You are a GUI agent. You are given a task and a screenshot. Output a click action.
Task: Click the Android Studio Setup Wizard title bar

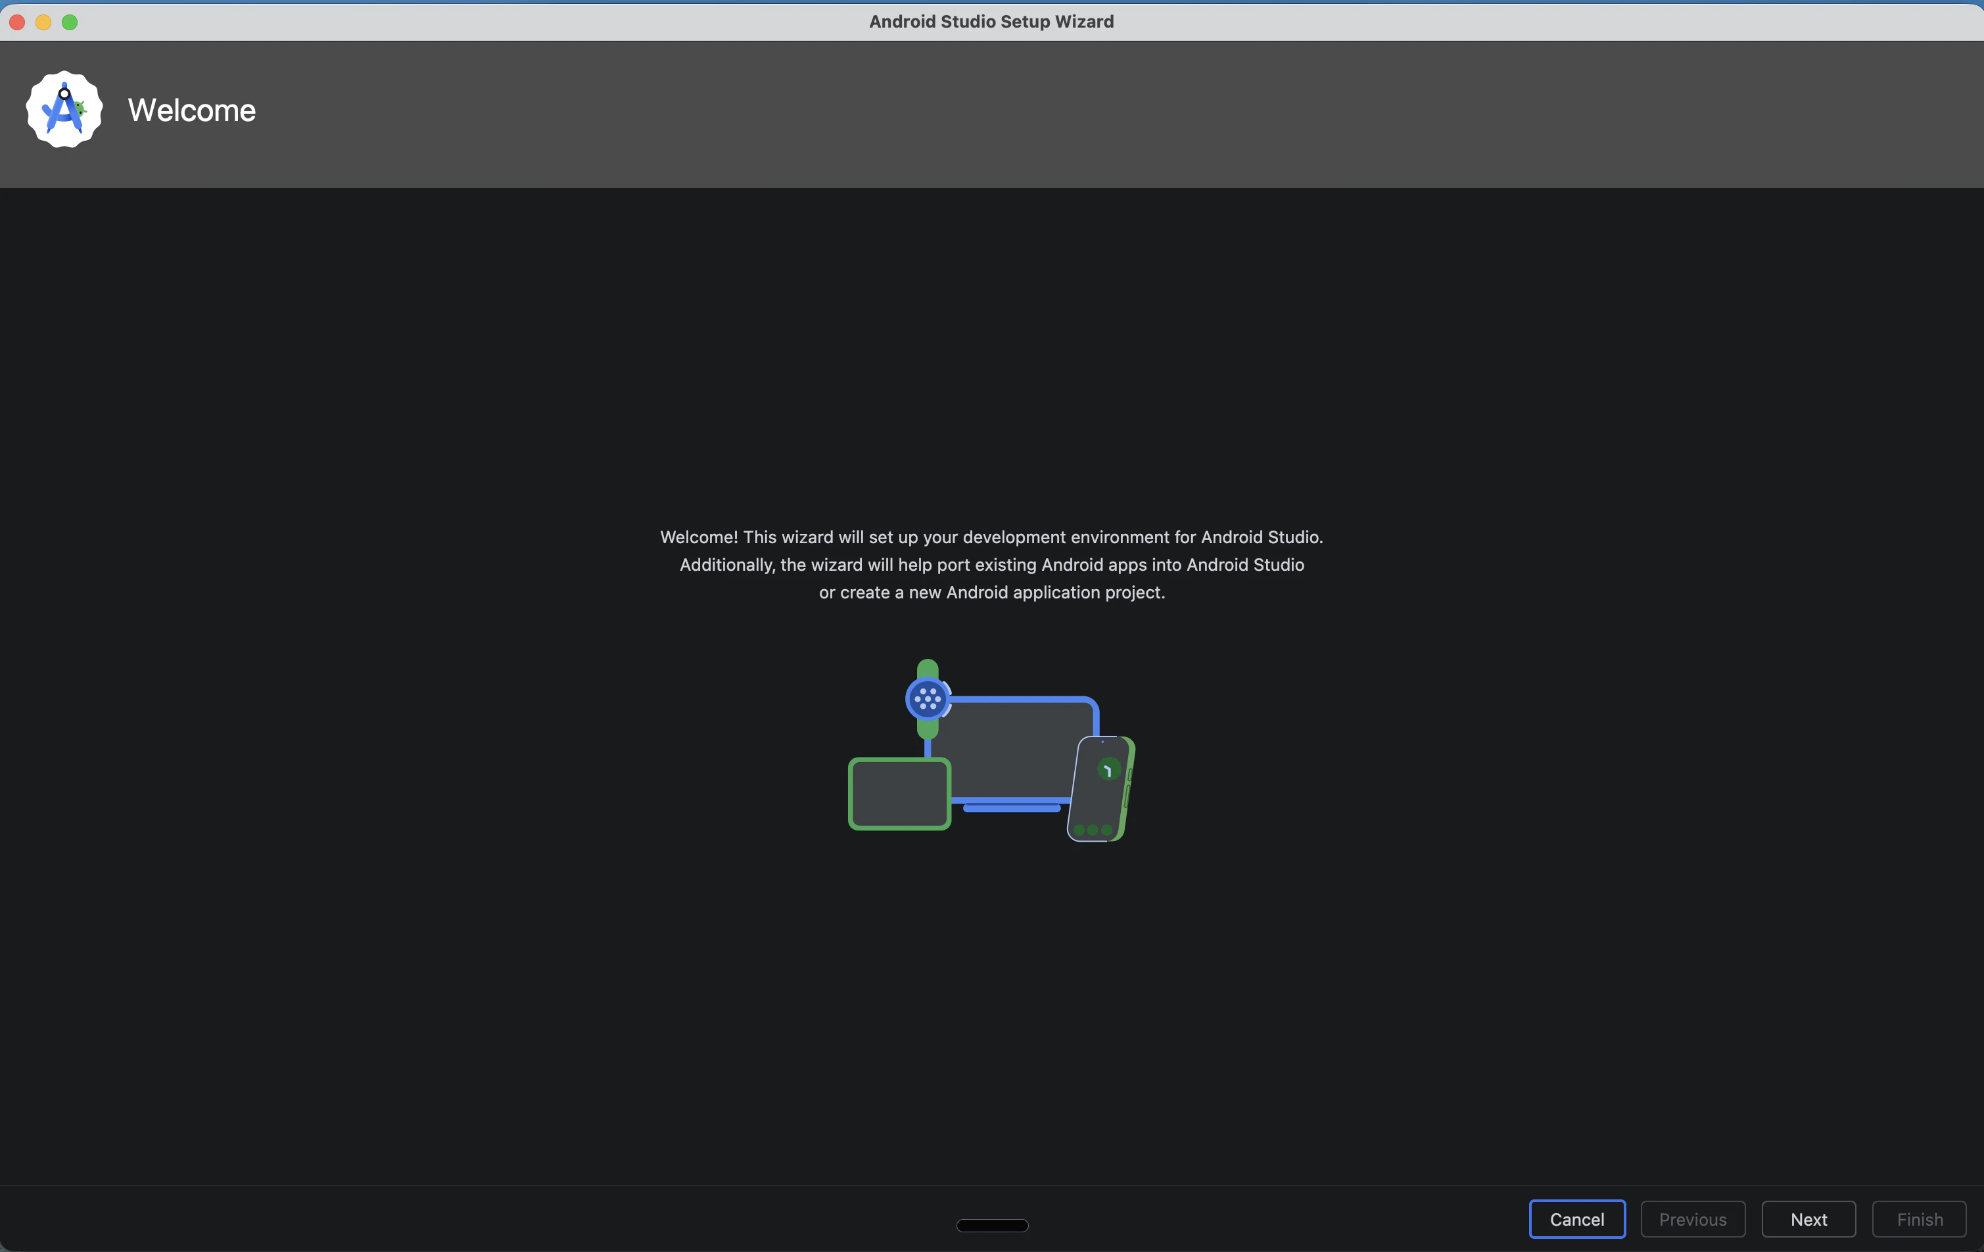991,22
